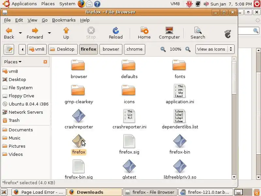
Task: Open the Back history dropdown arrow
Action: coord(20,33)
